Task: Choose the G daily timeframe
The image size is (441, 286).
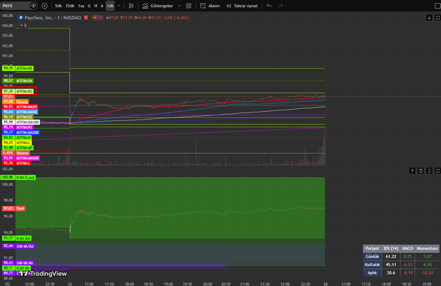Action: click(x=89, y=6)
